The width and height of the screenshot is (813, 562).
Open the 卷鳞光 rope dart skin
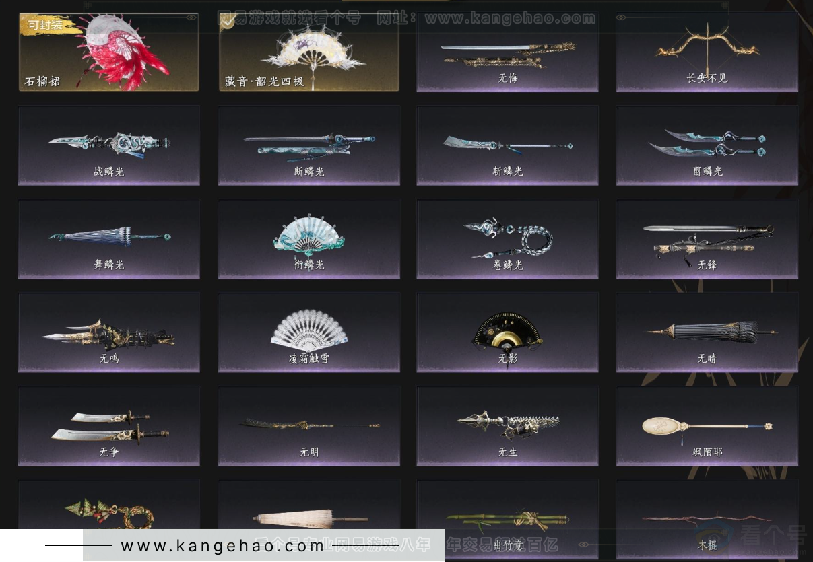pyautogui.click(x=507, y=238)
